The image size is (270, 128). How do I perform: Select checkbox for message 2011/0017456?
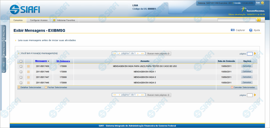(x=21, y=66)
